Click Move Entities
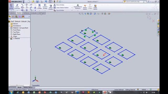This screenshot has height=94, width=168. tap(59, 10)
